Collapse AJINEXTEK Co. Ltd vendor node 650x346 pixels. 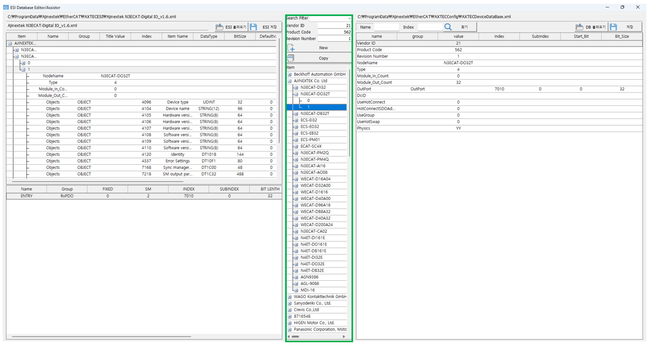[289, 81]
